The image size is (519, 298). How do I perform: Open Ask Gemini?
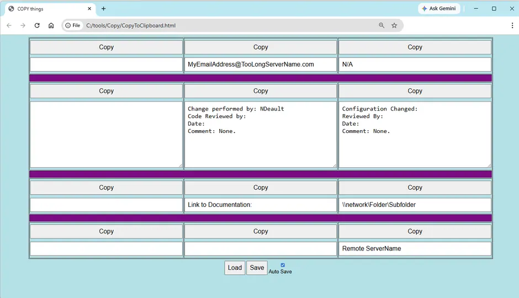point(439,9)
